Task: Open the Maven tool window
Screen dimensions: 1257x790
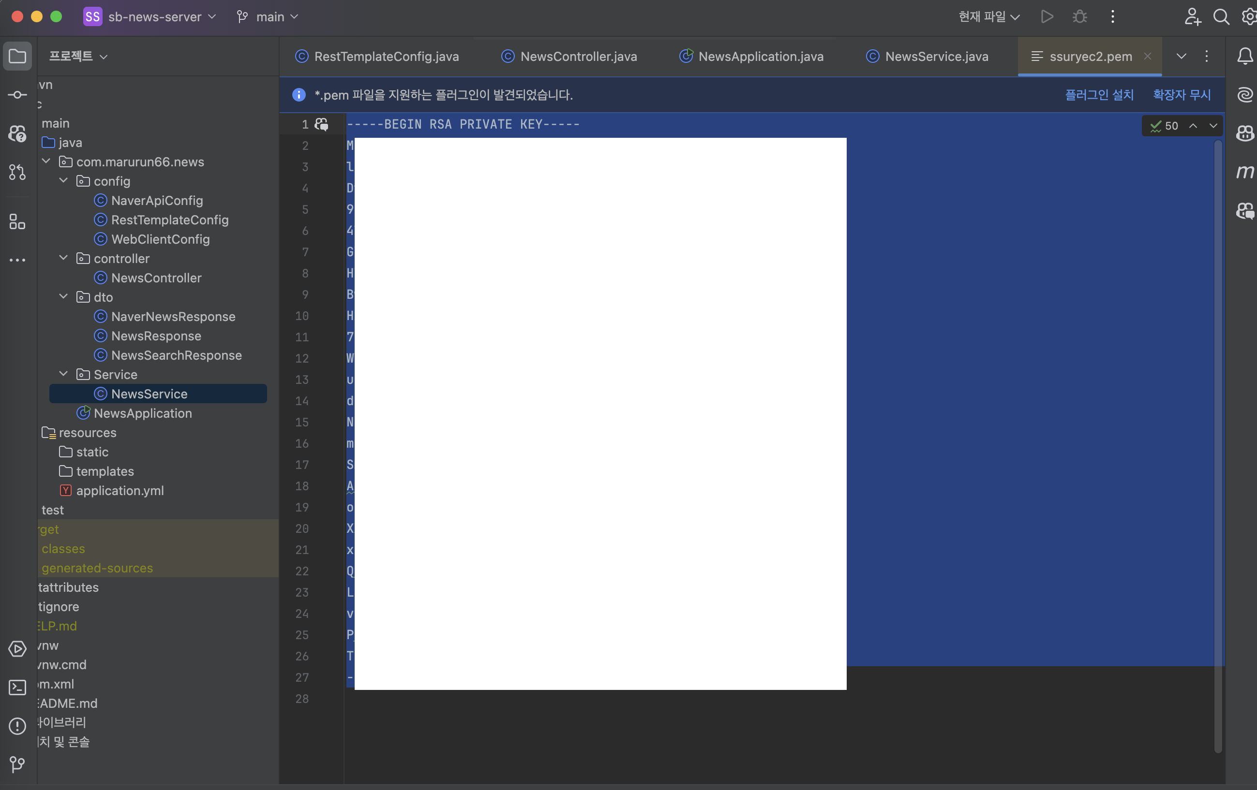Action: pyautogui.click(x=1245, y=172)
